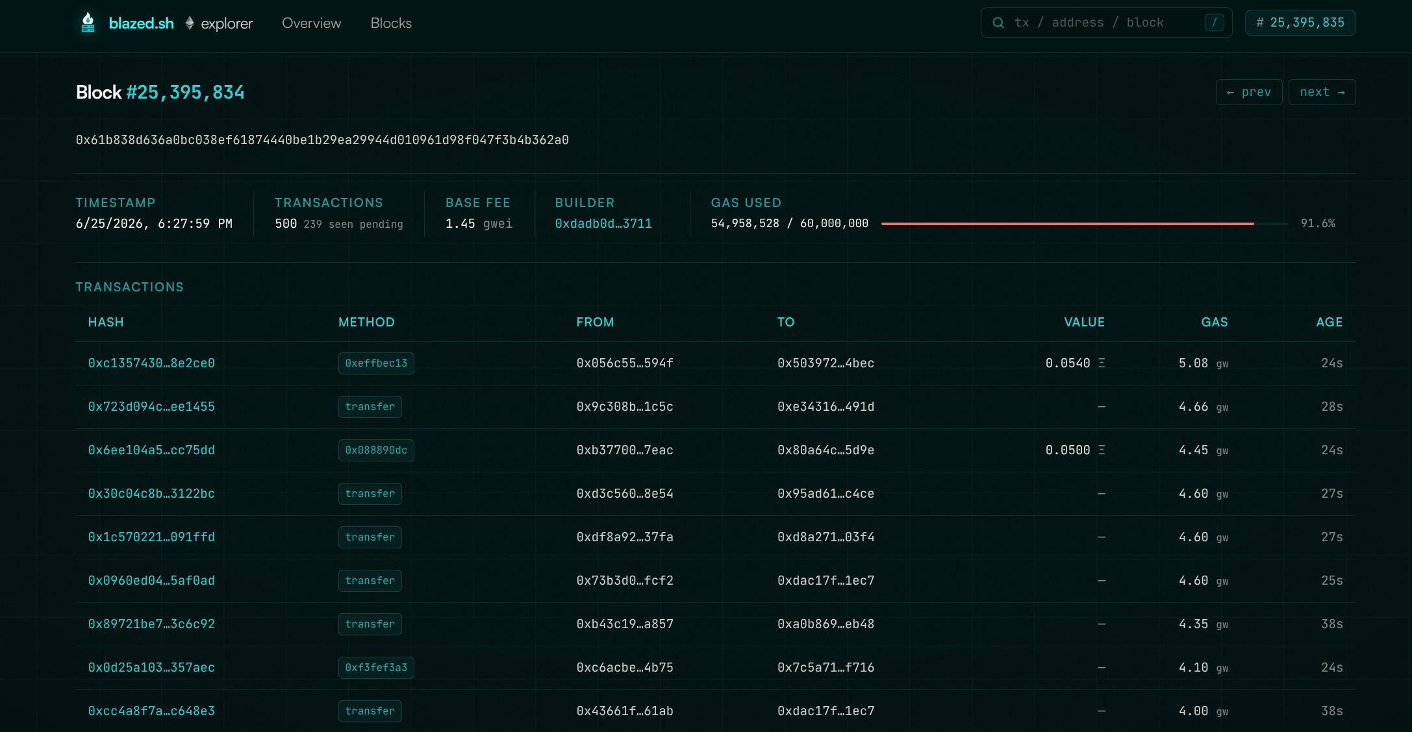Click to address 0x503972…4bec

coord(826,363)
